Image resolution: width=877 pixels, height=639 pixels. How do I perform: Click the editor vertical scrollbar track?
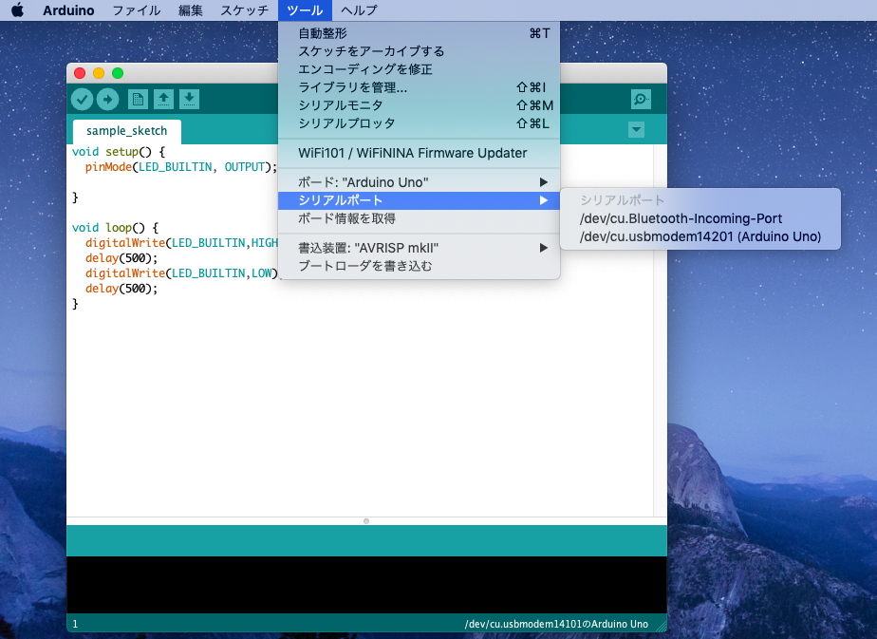660,330
